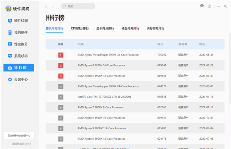Click the rank 5 gray badge
This screenshot has width=231, height=149.
click(x=61, y=97)
